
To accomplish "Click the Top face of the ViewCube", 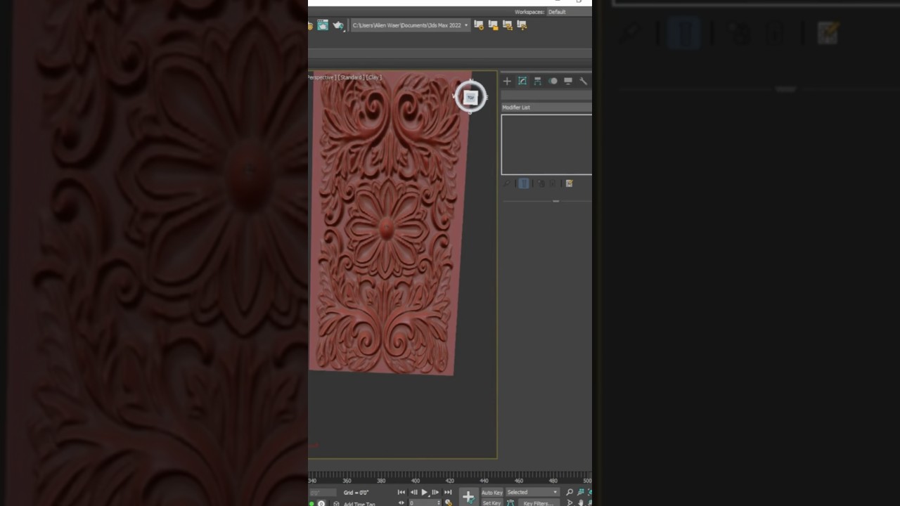I will tap(470, 97).
